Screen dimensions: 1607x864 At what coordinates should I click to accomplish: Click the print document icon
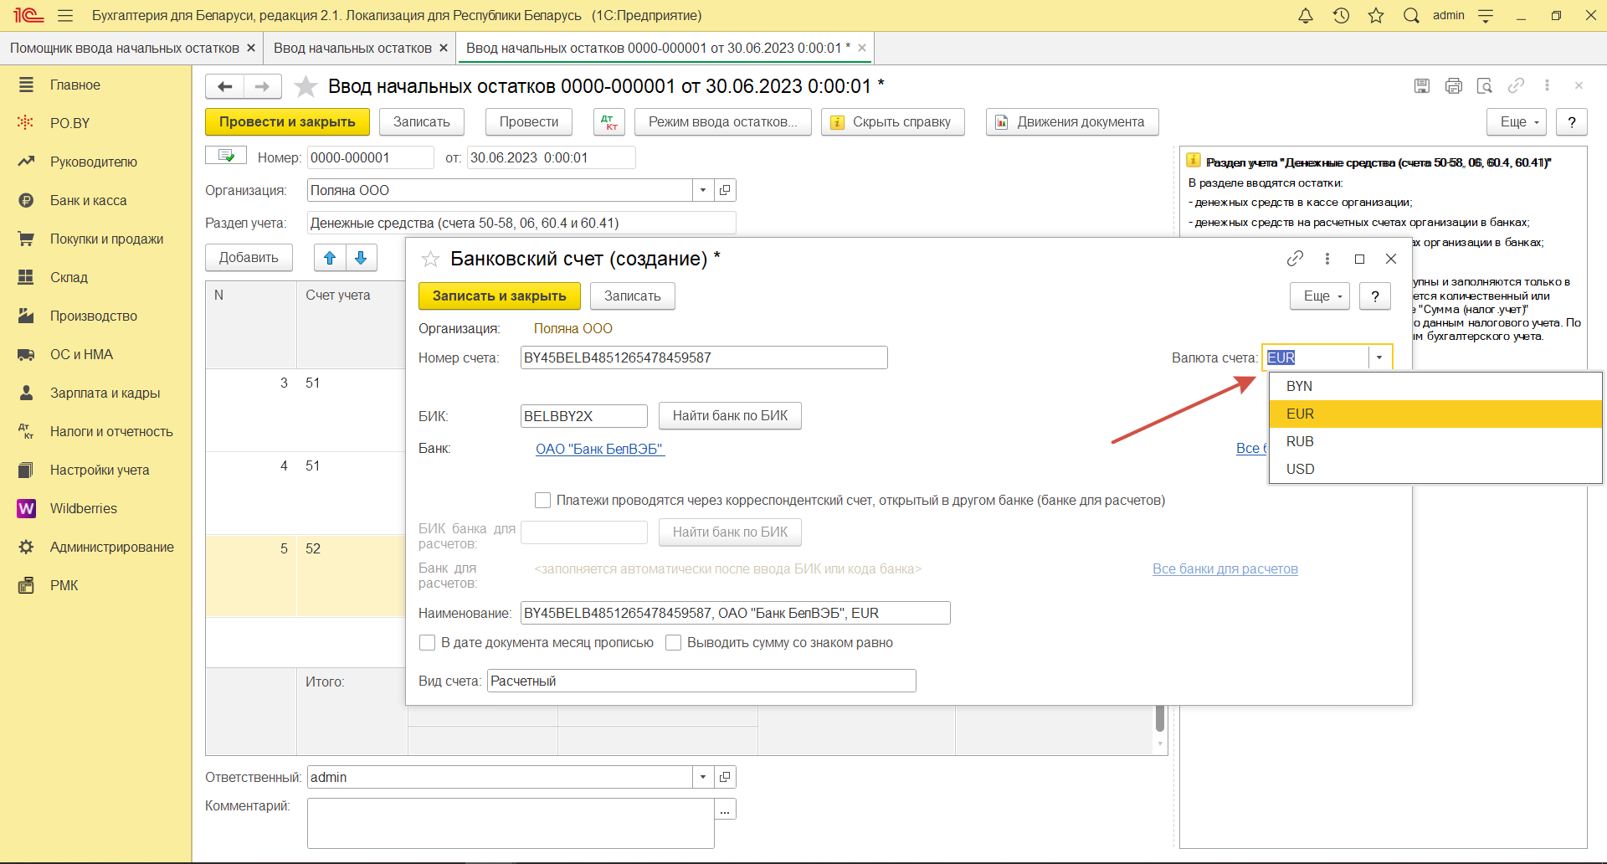coord(1453,85)
